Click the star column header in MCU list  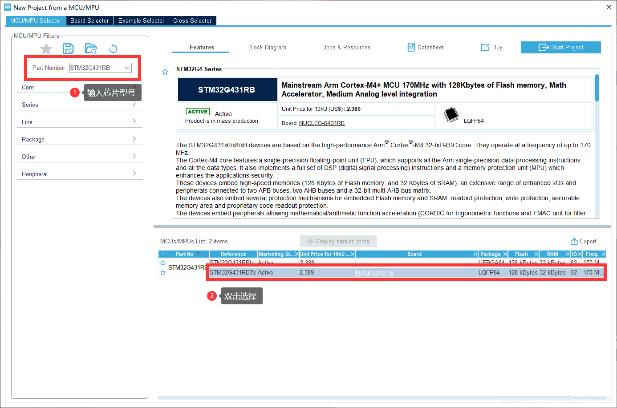click(163, 254)
